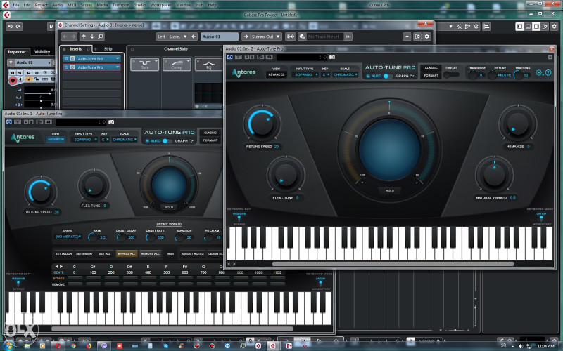Open Firefox from the taskbar
Viewport: 563px width, 351px height.
click(x=89, y=346)
